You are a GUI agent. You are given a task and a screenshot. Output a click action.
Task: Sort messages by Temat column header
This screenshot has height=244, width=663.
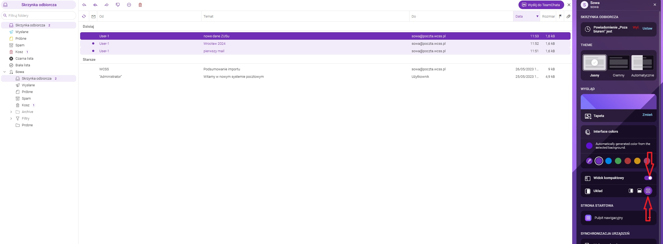tap(208, 17)
